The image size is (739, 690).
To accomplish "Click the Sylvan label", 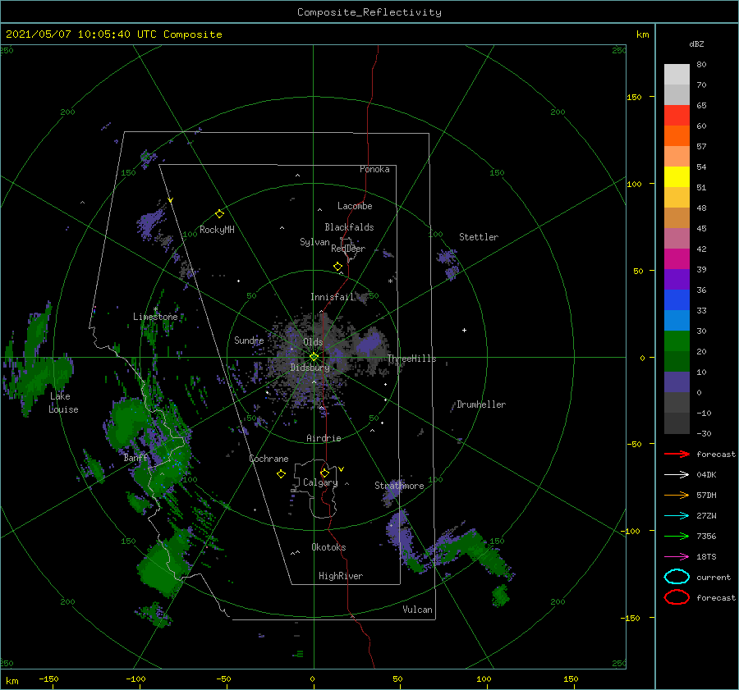I will point(314,242).
